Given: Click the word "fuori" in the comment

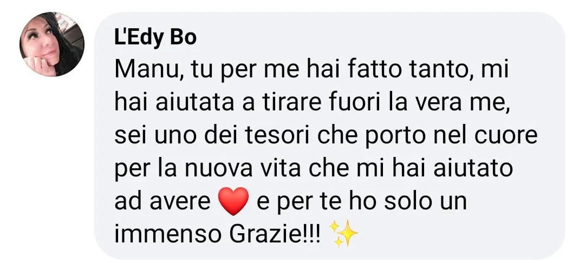Looking at the screenshot, I should (352, 103).
